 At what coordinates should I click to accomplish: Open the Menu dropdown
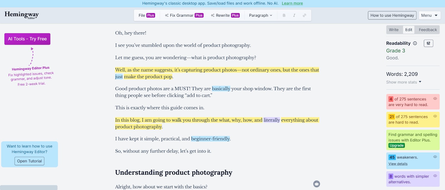[429, 15]
